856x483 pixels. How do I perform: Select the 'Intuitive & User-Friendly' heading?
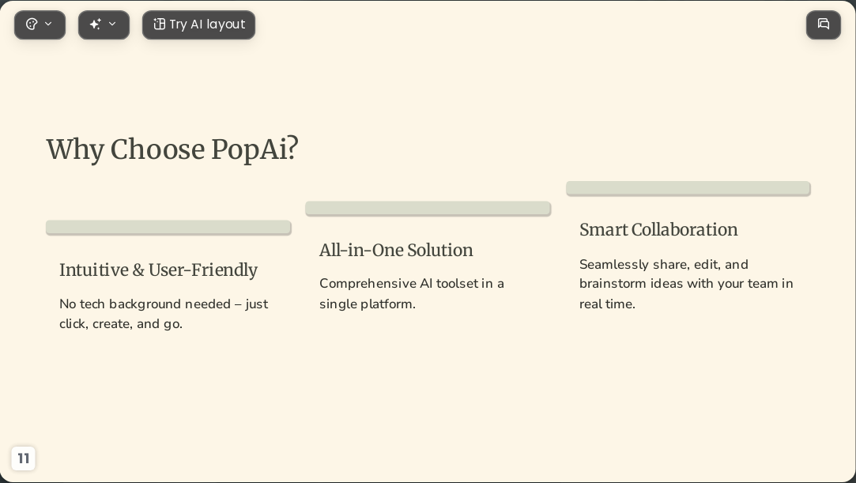coord(158,270)
